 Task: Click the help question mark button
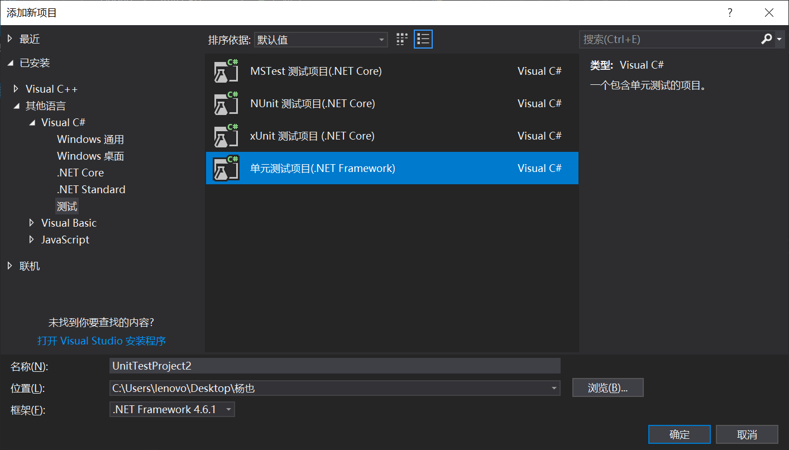(x=730, y=12)
